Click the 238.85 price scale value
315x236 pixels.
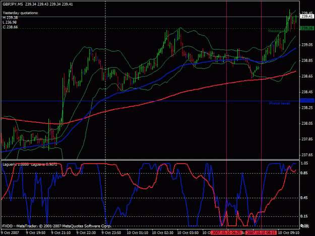307,60
